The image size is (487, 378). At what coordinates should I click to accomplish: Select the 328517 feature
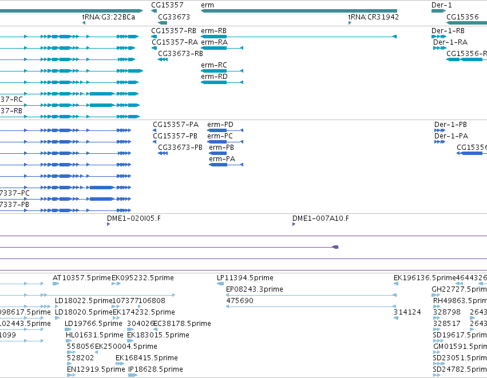[437, 329]
